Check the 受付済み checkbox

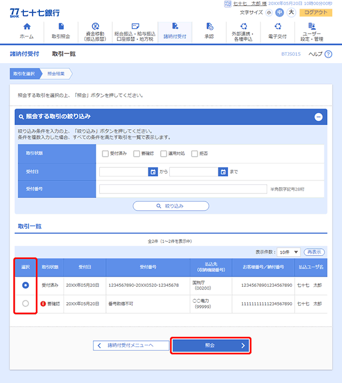105,154
